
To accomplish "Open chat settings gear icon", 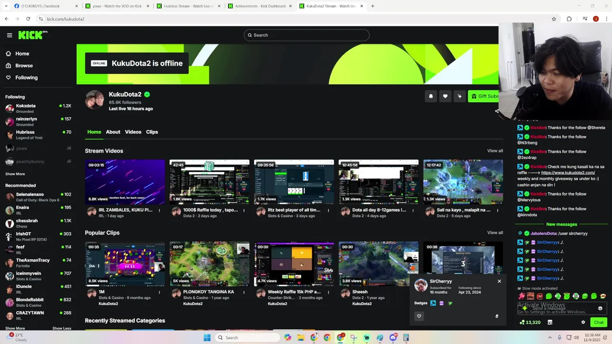I will pos(583,322).
